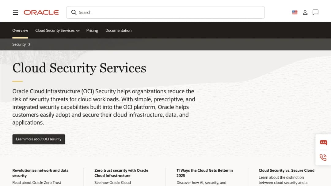
Task: Select the Overview tab
Action: pos(20,30)
